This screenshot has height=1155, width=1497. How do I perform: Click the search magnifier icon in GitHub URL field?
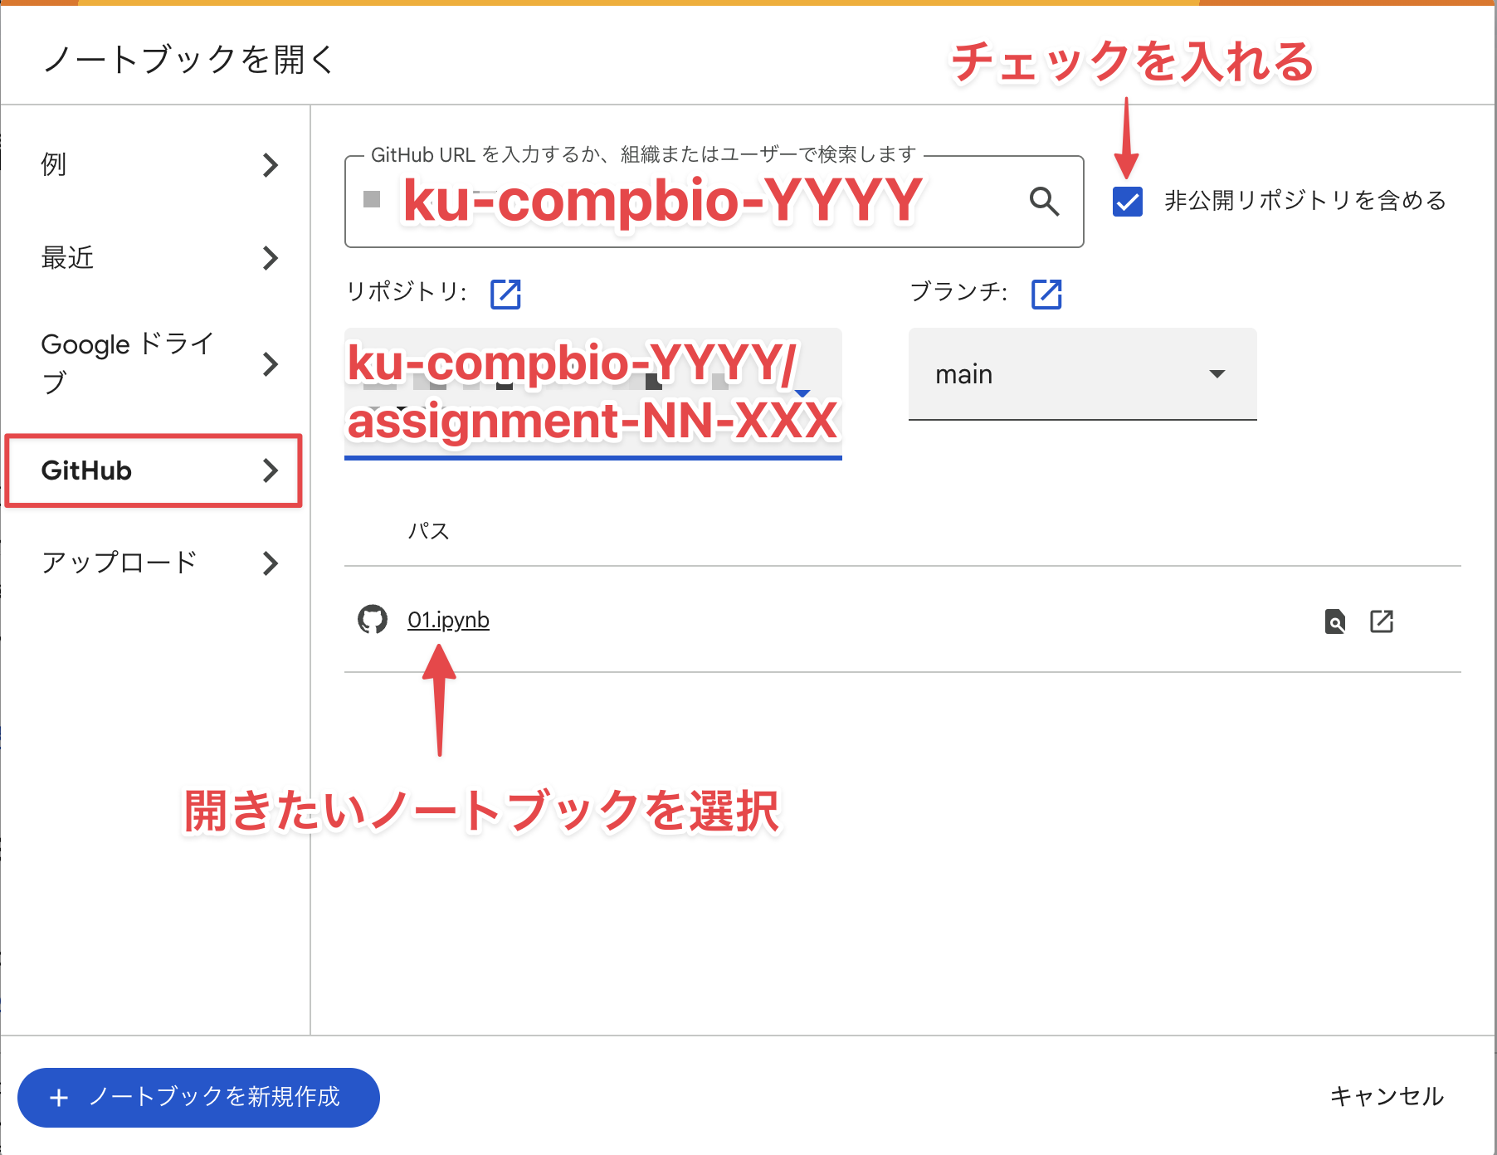1044,202
